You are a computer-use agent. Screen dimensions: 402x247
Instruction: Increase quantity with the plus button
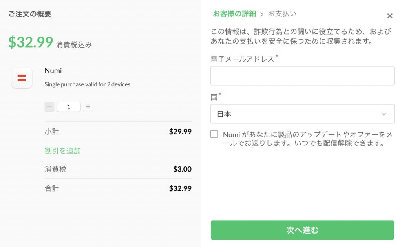tap(88, 107)
